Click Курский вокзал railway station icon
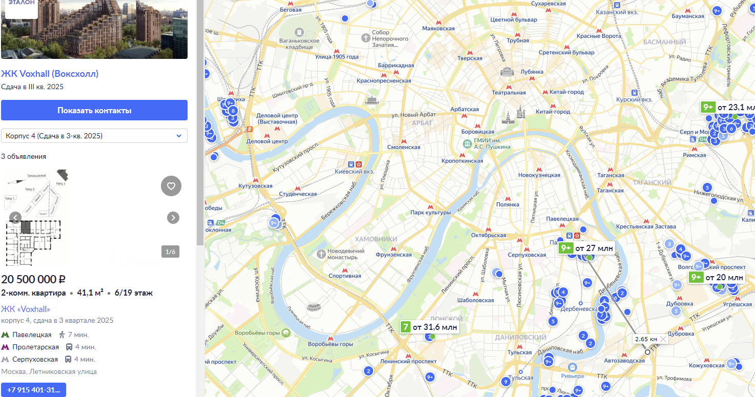The height and width of the screenshot is (397, 755). point(635,93)
